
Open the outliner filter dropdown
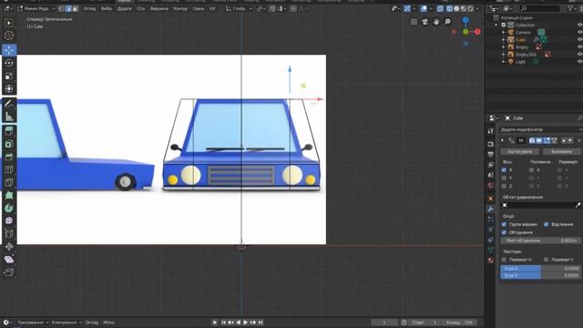[572, 8]
